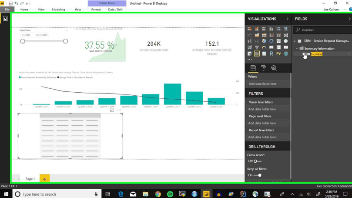Select the ArcGIS Maps visual
Screen dimensions: 352x198
pos(286,54)
